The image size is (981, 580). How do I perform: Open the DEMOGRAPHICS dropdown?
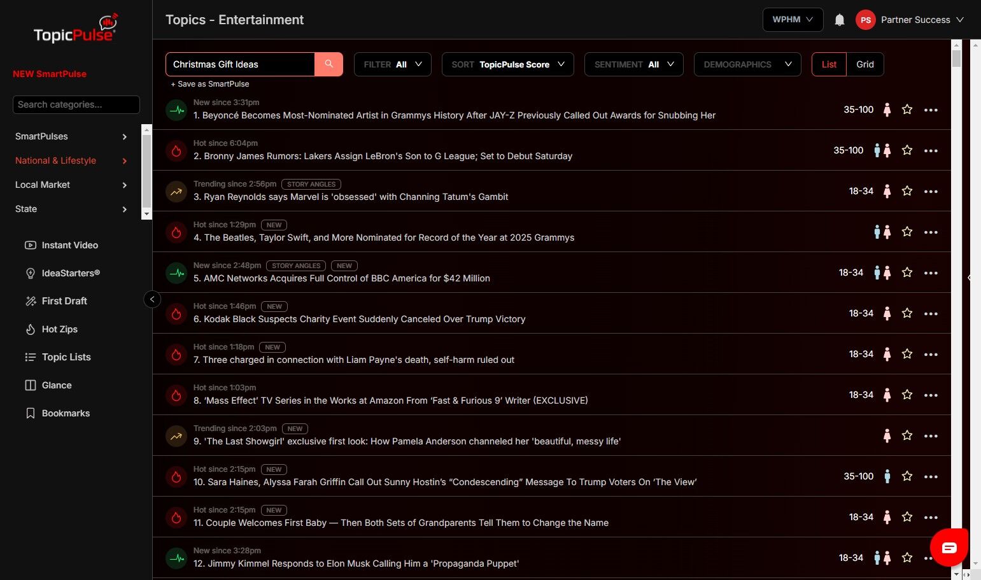747,64
